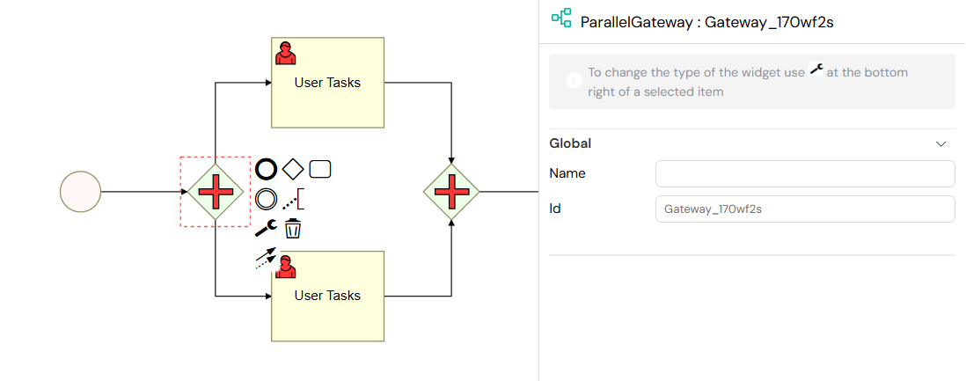Delete the selected gateway with trash icon
Screen dimensions: 966x381
click(x=293, y=229)
